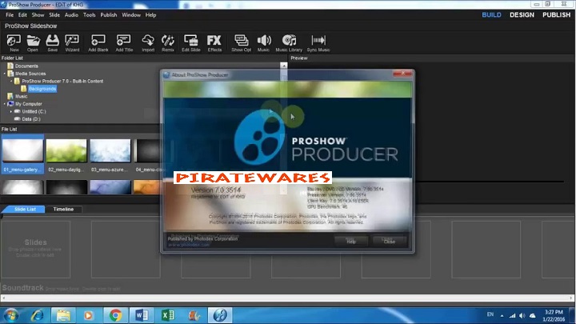Open the Help menu

150,15
